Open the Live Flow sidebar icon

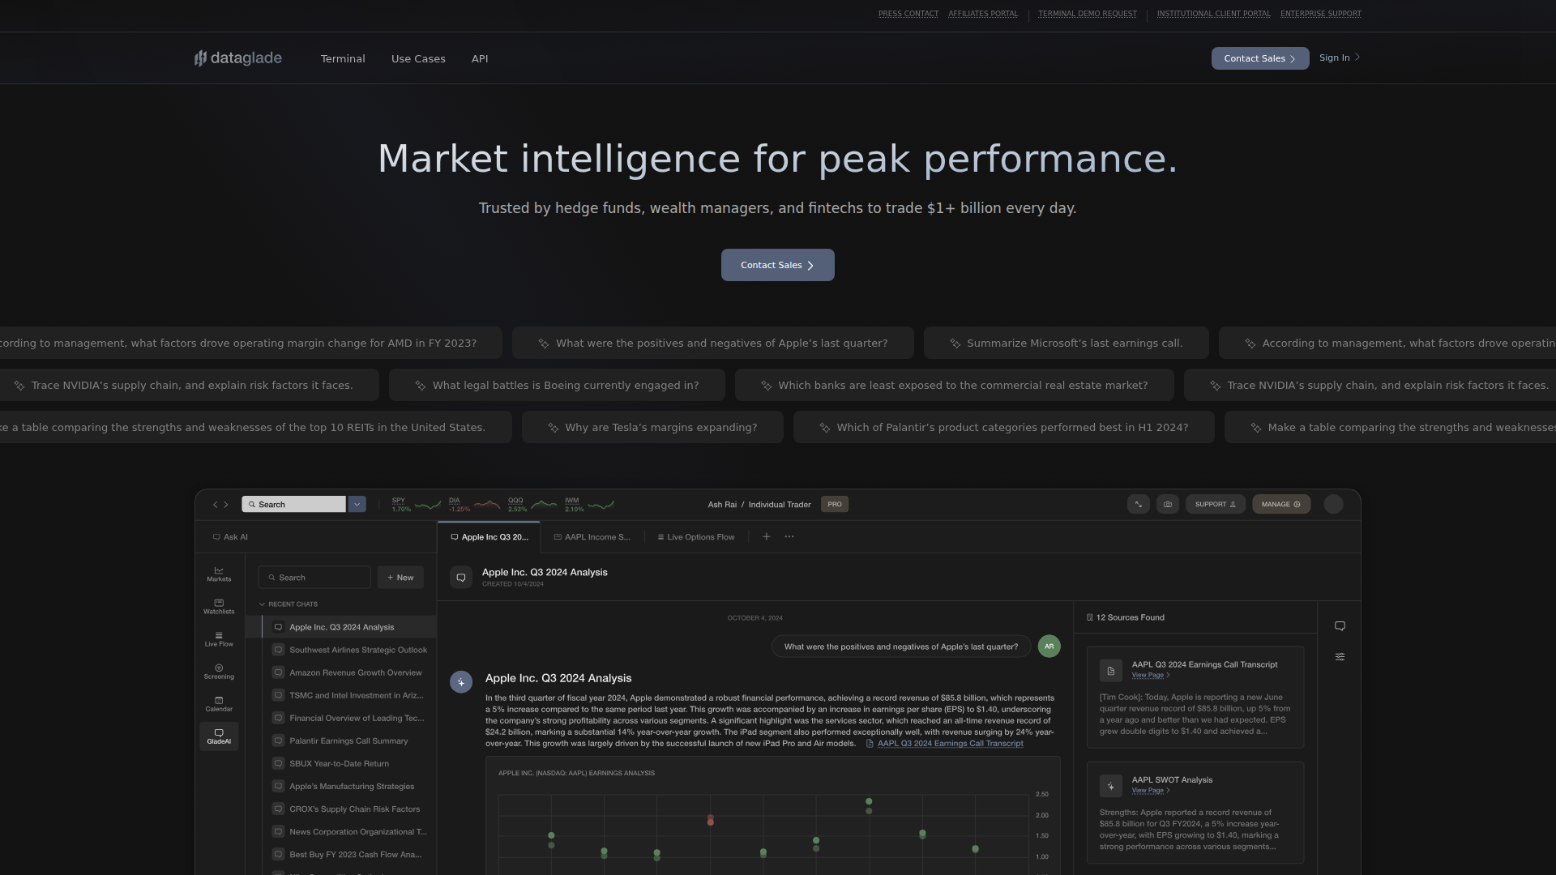pos(219,638)
